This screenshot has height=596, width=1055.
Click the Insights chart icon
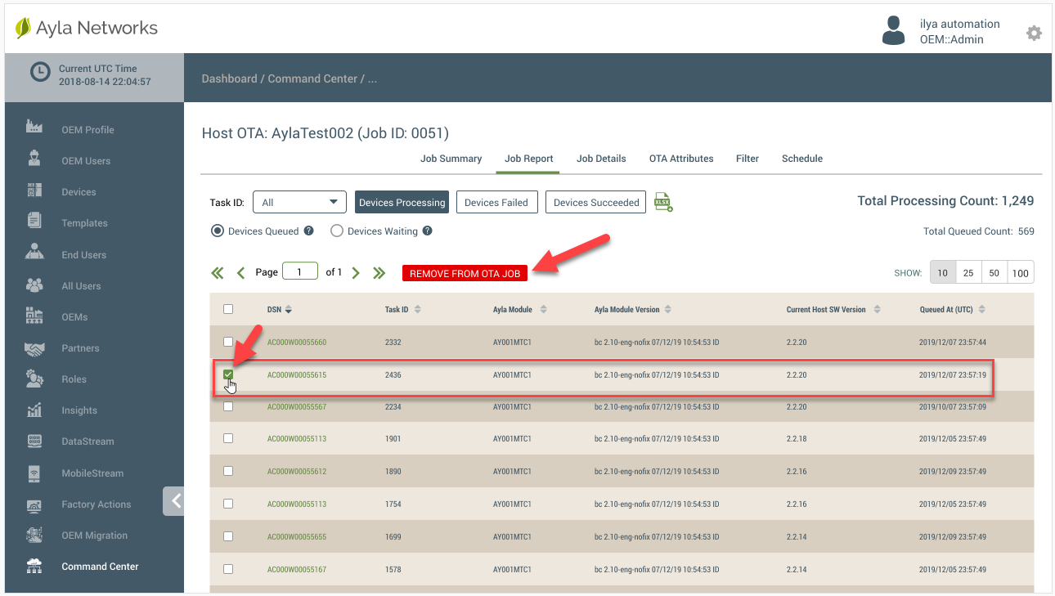(34, 410)
